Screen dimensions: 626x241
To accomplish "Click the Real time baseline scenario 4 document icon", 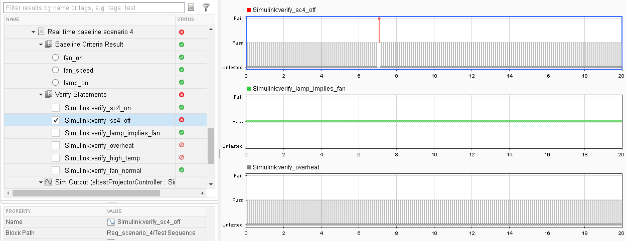I will pyautogui.click(x=41, y=32).
